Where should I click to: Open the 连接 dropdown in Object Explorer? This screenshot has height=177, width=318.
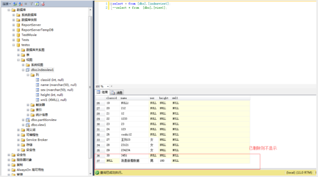pos(6,4)
